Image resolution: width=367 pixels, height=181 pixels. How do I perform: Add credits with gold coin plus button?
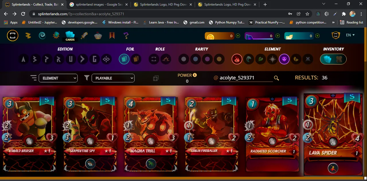(x=238, y=36)
